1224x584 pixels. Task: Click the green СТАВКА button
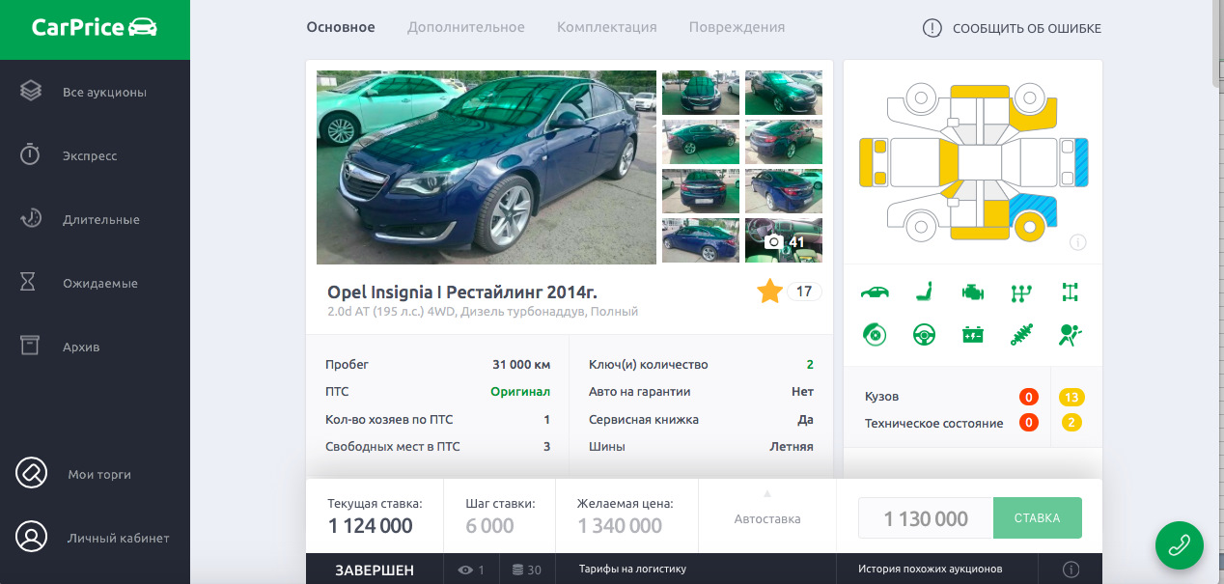pos(1037,518)
